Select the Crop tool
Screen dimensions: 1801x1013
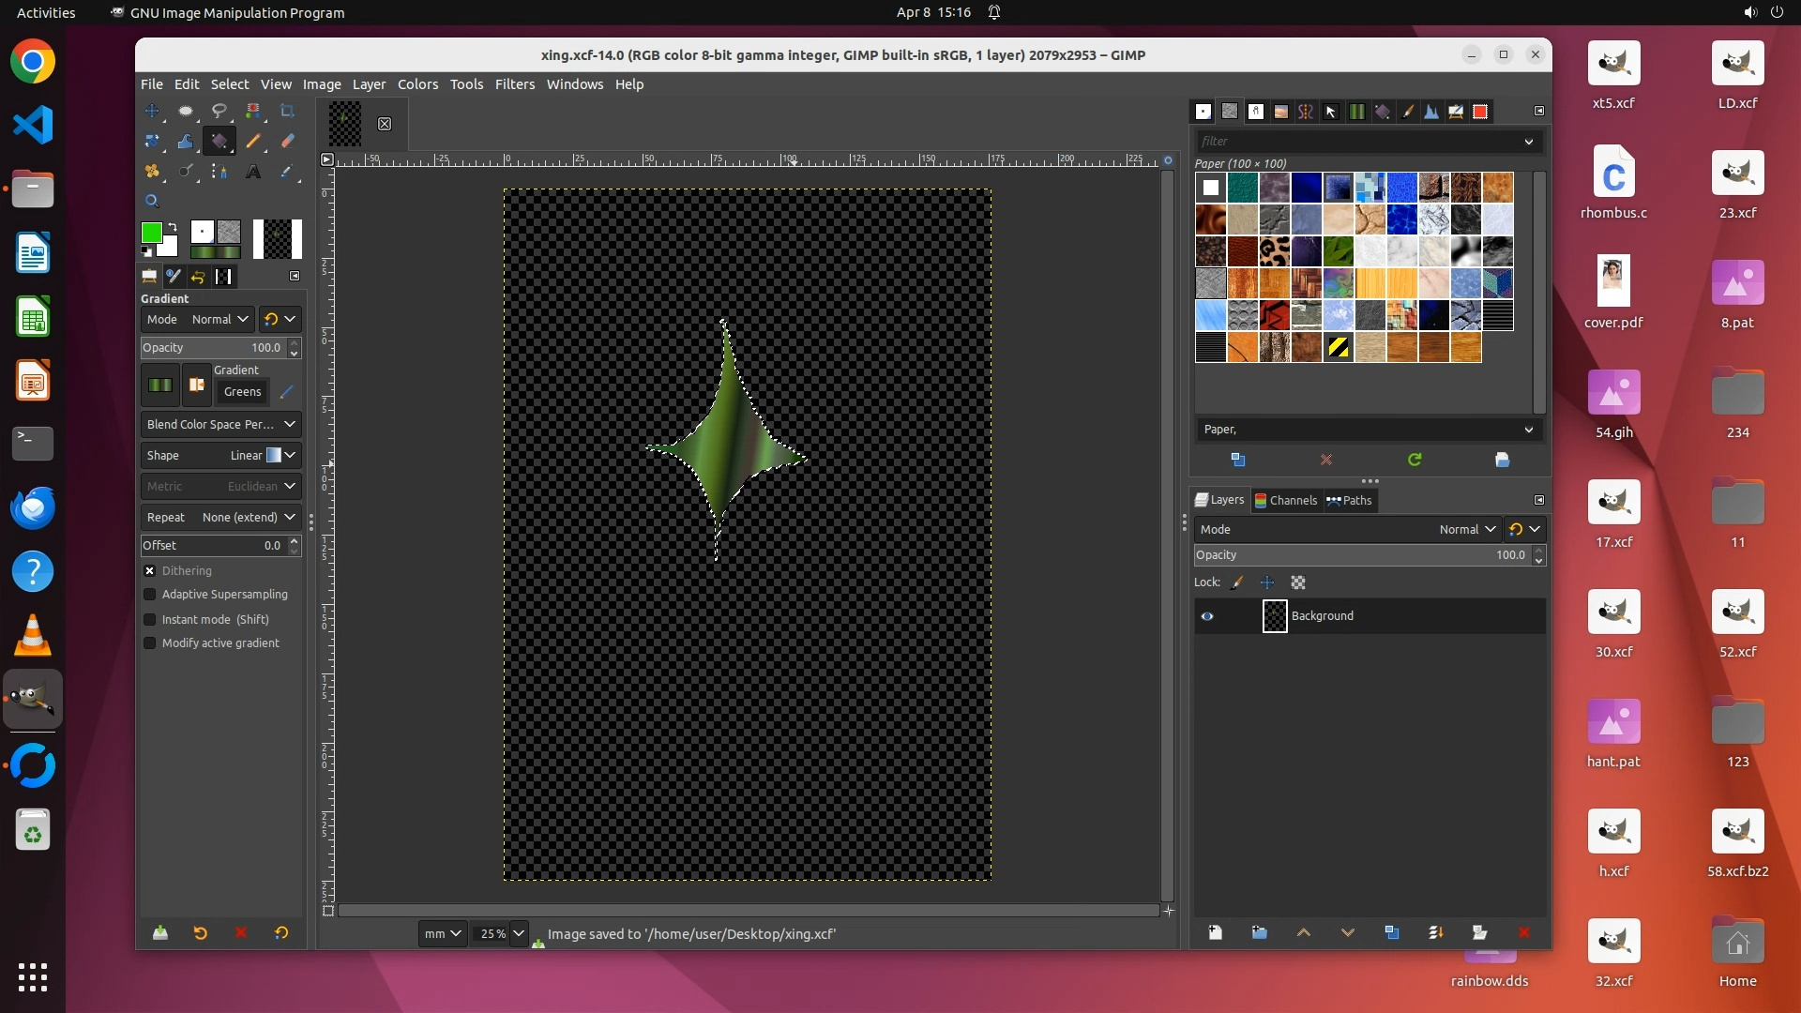287,111
